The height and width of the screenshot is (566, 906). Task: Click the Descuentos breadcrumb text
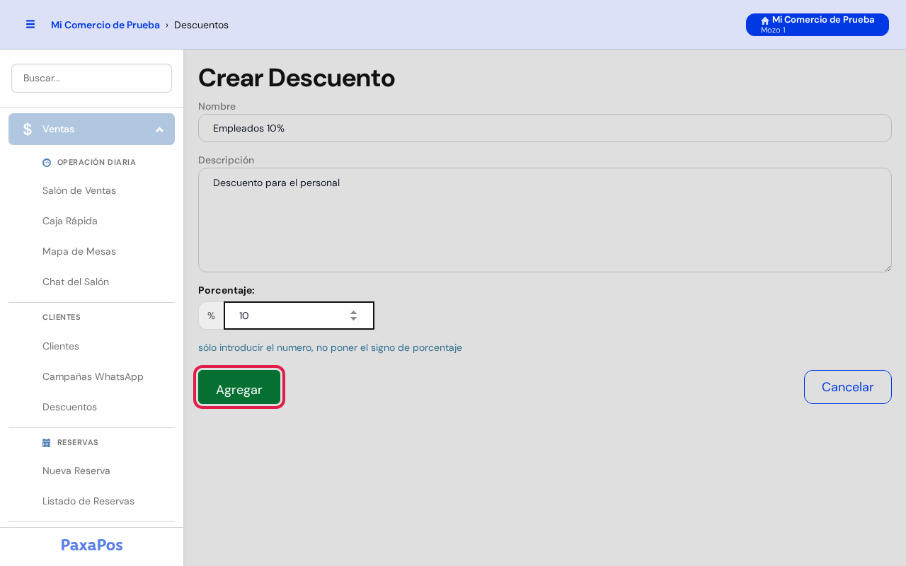[x=201, y=25]
